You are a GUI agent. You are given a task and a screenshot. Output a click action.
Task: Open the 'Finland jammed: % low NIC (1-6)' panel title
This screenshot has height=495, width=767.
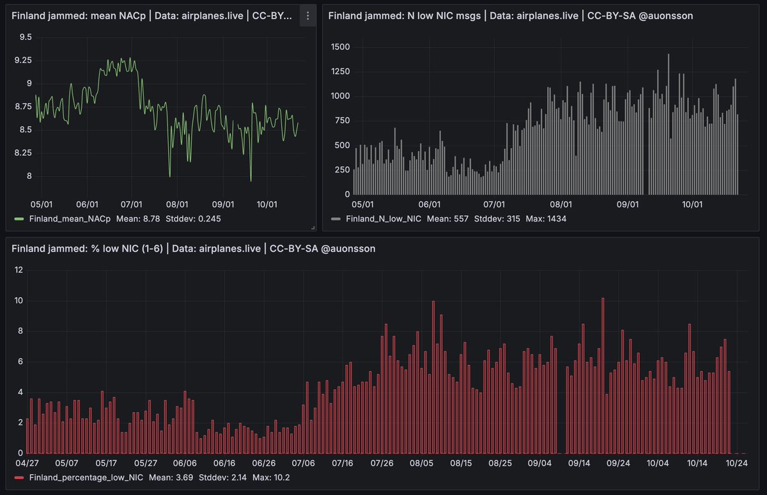click(x=193, y=248)
